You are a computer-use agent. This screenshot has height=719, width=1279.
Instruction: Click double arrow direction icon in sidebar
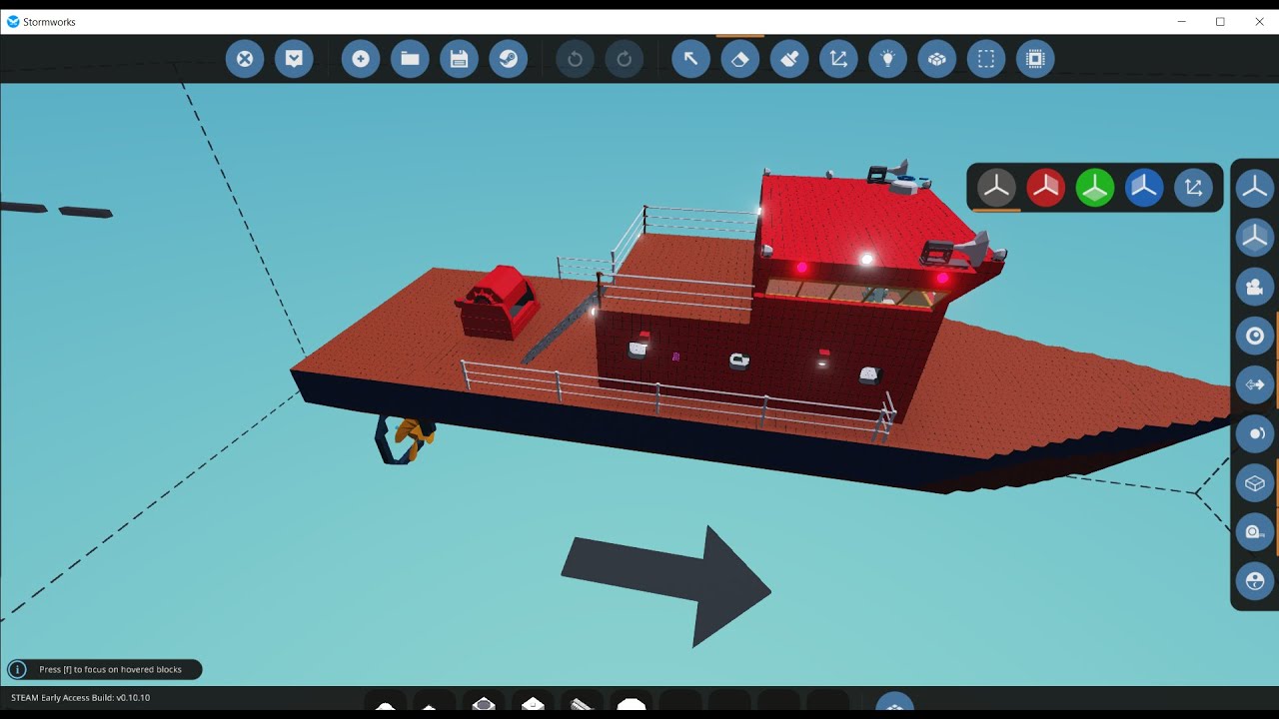click(x=1255, y=384)
